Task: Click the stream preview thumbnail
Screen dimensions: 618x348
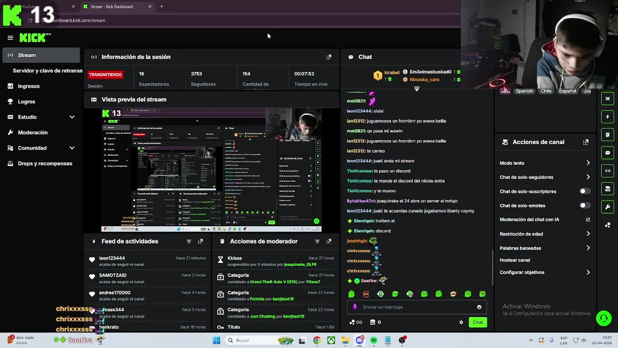Action: click(x=211, y=170)
